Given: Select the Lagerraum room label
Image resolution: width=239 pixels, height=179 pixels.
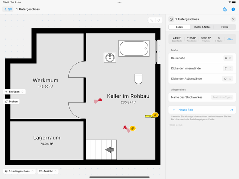Looking at the screenshot, I should point(47,137).
